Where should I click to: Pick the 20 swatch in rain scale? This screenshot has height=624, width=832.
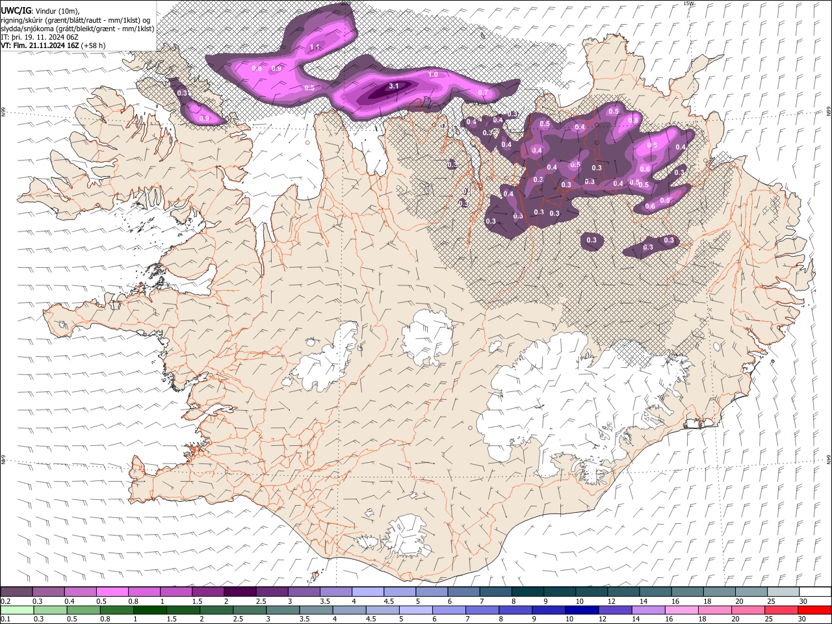click(747, 610)
